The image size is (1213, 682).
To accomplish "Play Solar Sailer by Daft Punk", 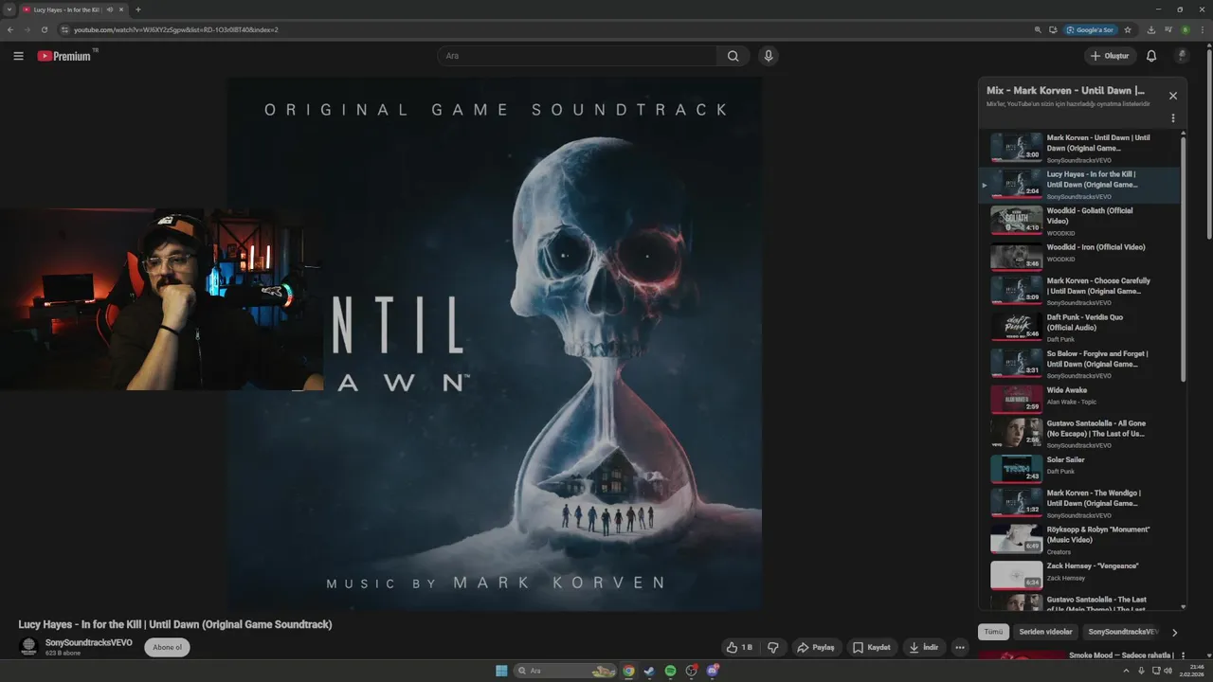I will [1079, 468].
